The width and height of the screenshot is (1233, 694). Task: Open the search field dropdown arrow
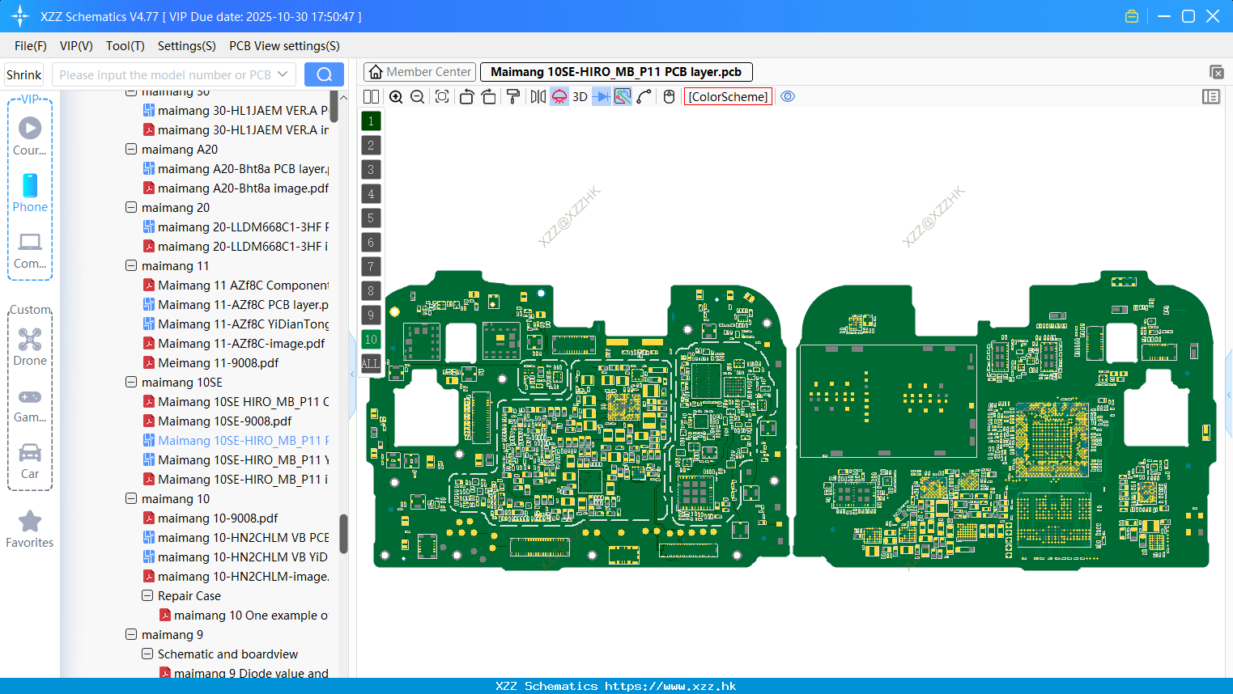[x=283, y=74]
